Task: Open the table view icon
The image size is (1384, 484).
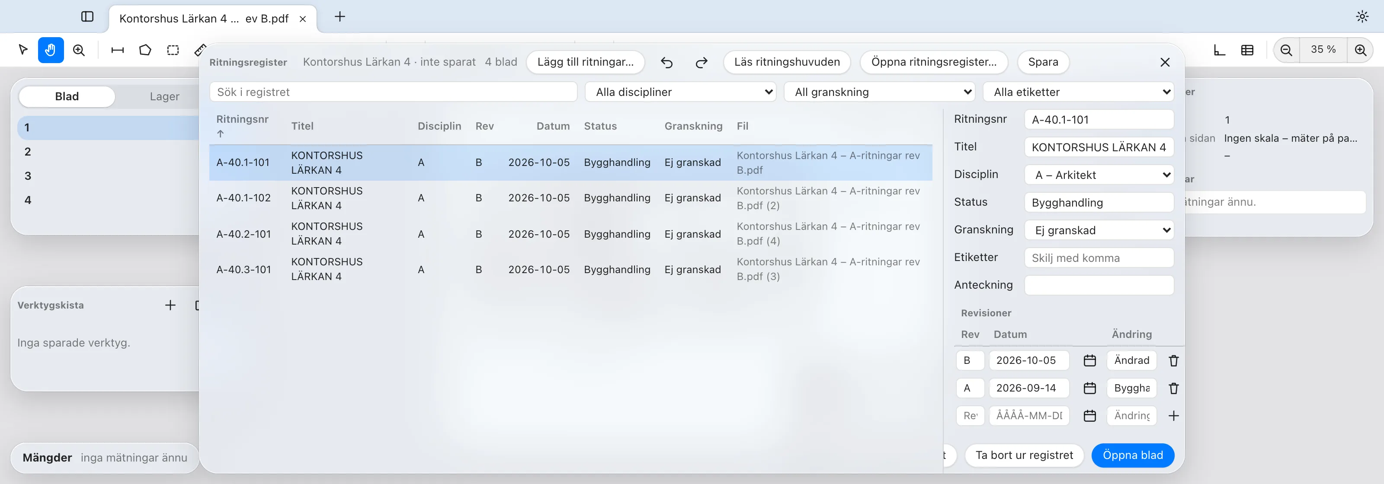Action: [1247, 50]
